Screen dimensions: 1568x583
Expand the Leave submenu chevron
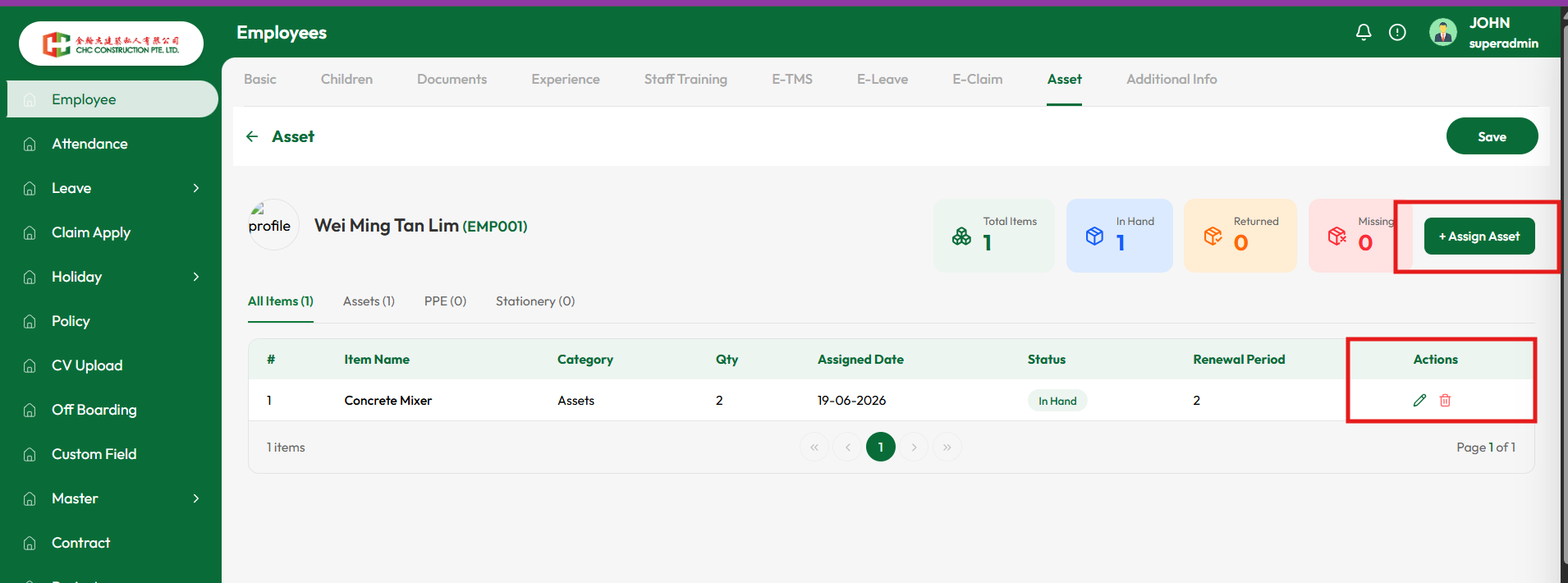click(x=196, y=188)
